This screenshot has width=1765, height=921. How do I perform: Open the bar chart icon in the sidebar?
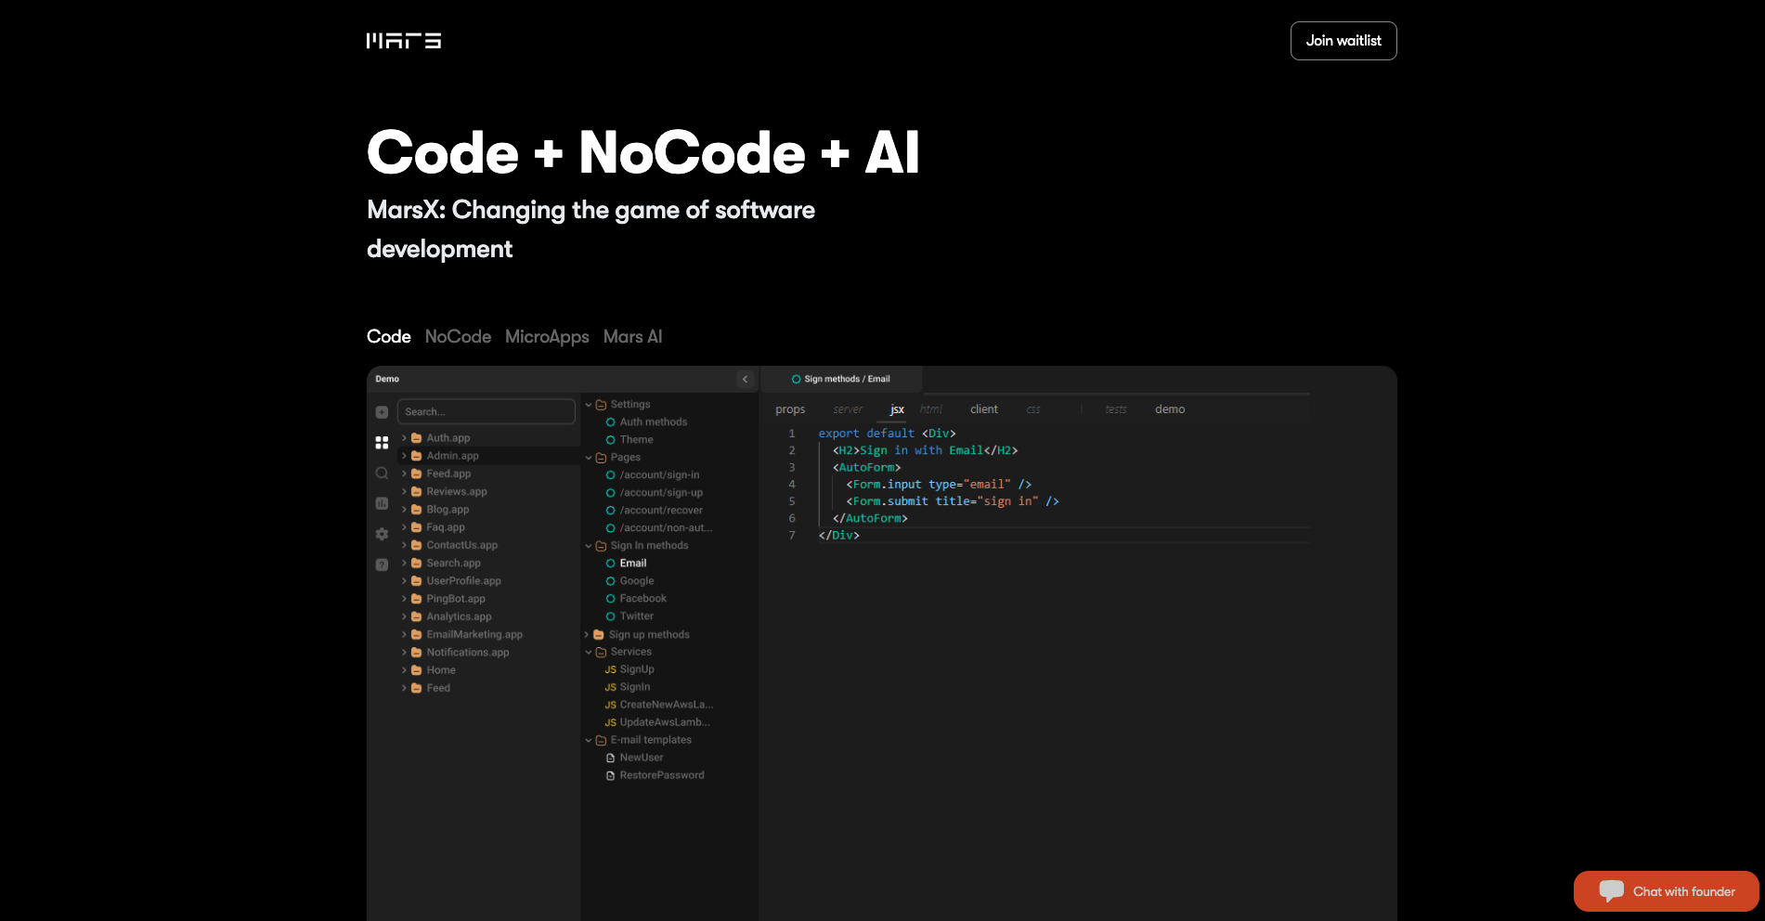(x=382, y=503)
